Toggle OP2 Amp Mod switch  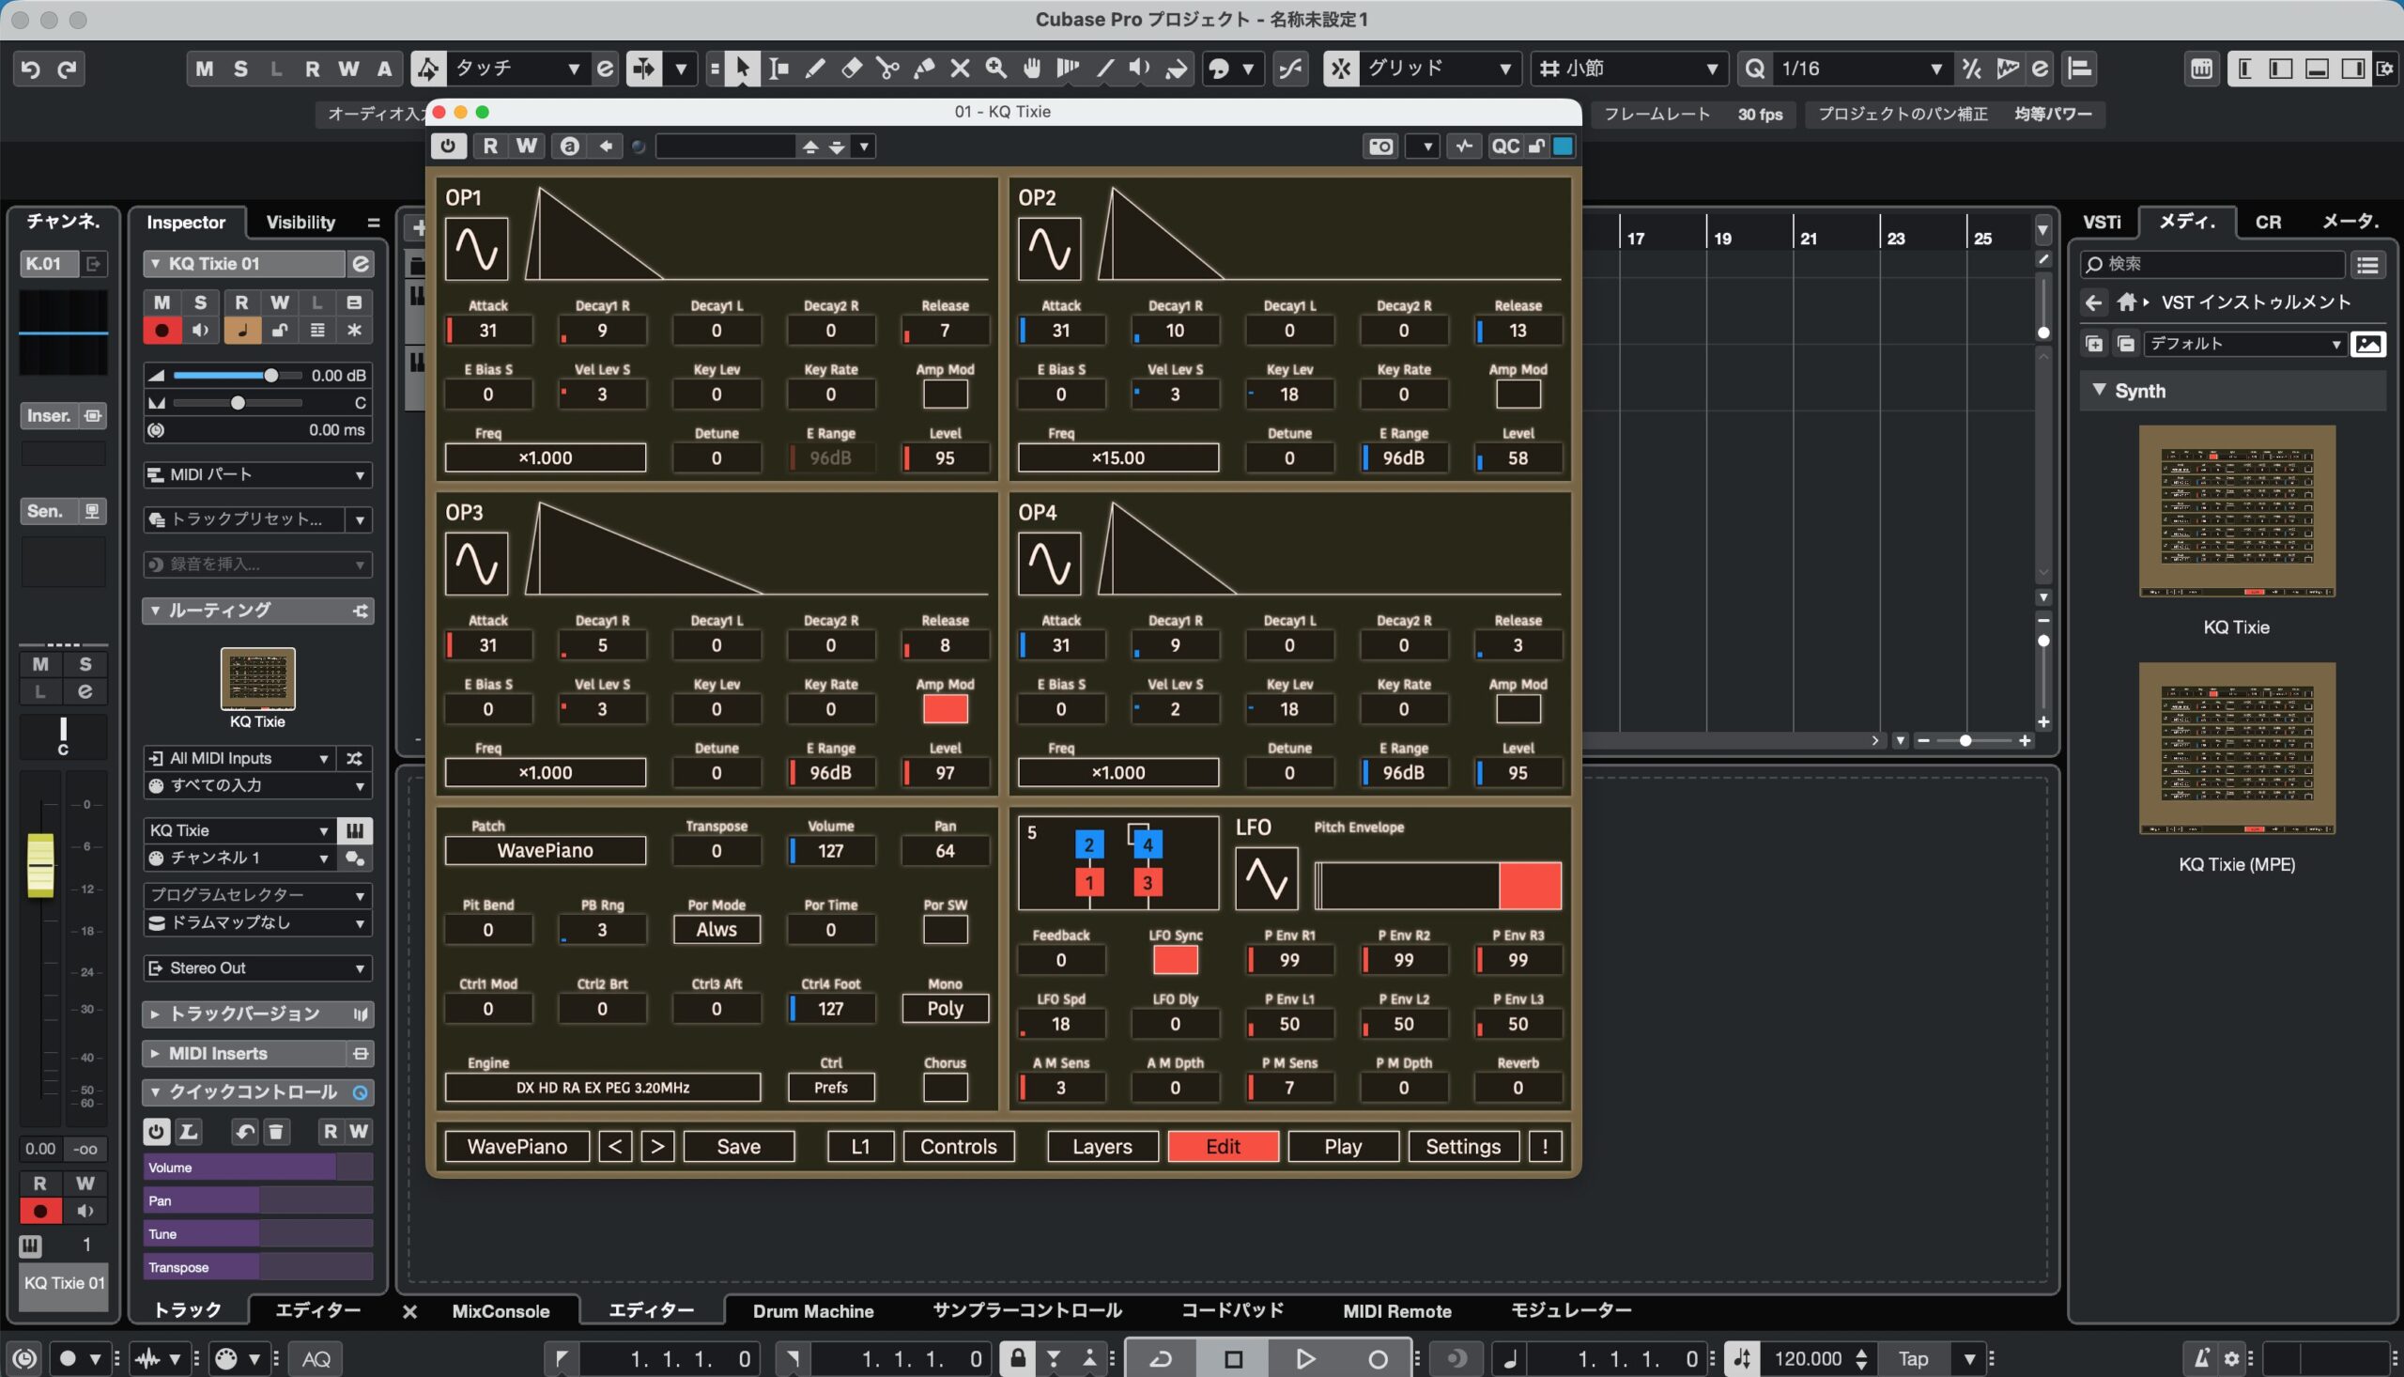point(1518,395)
